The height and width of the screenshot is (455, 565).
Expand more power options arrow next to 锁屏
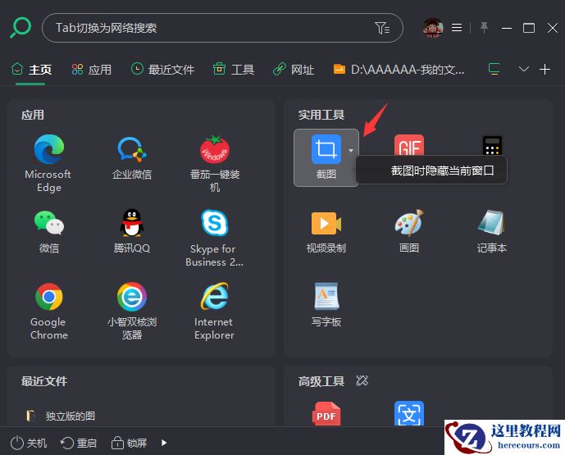[x=164, y=443]
